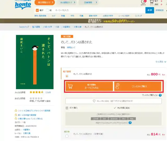Open the 新着 menu item
The image size is (167, 141).
pos(63,16)
